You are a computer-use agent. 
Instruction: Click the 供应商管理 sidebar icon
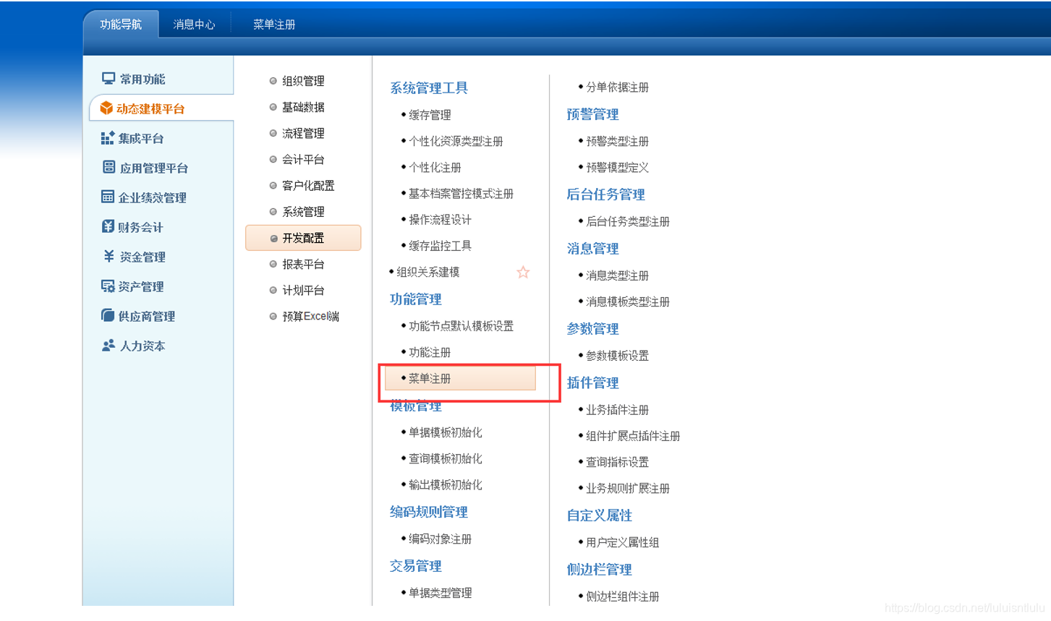pos(108,315)
